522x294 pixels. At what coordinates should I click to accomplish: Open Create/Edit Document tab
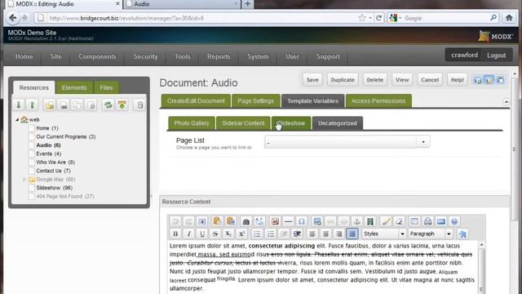(x=196, y=101)
